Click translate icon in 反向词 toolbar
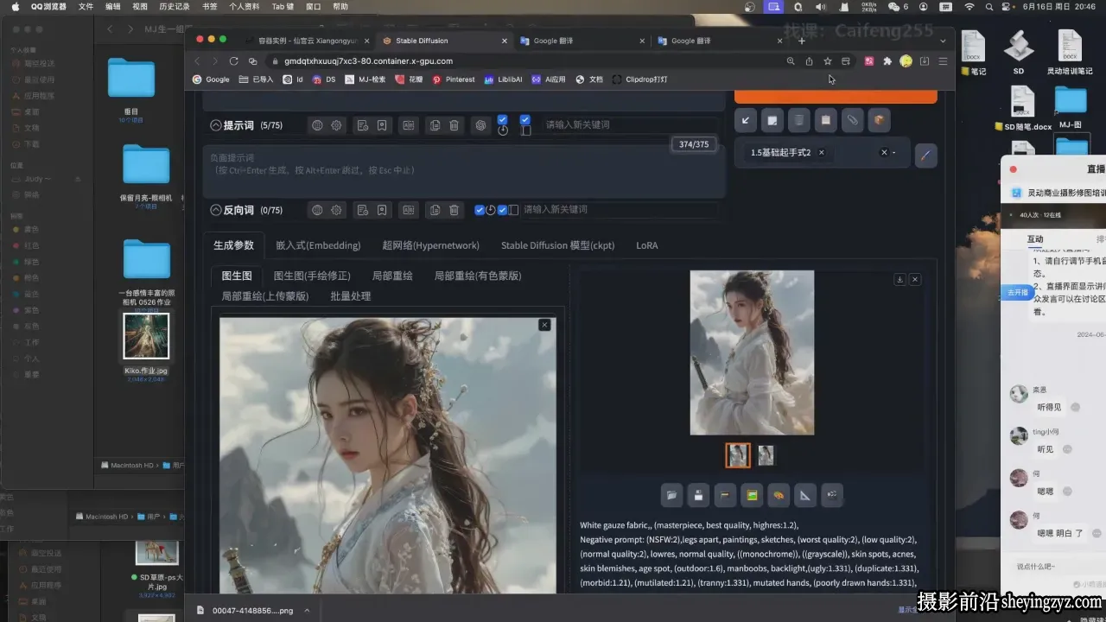 (409, 210)
